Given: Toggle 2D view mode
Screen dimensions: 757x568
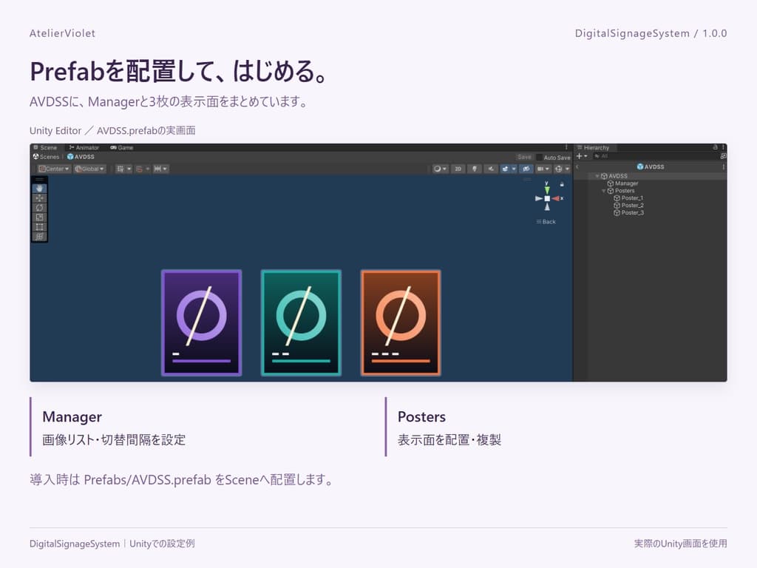Looking at the screenshot, I should coord(458,169).
